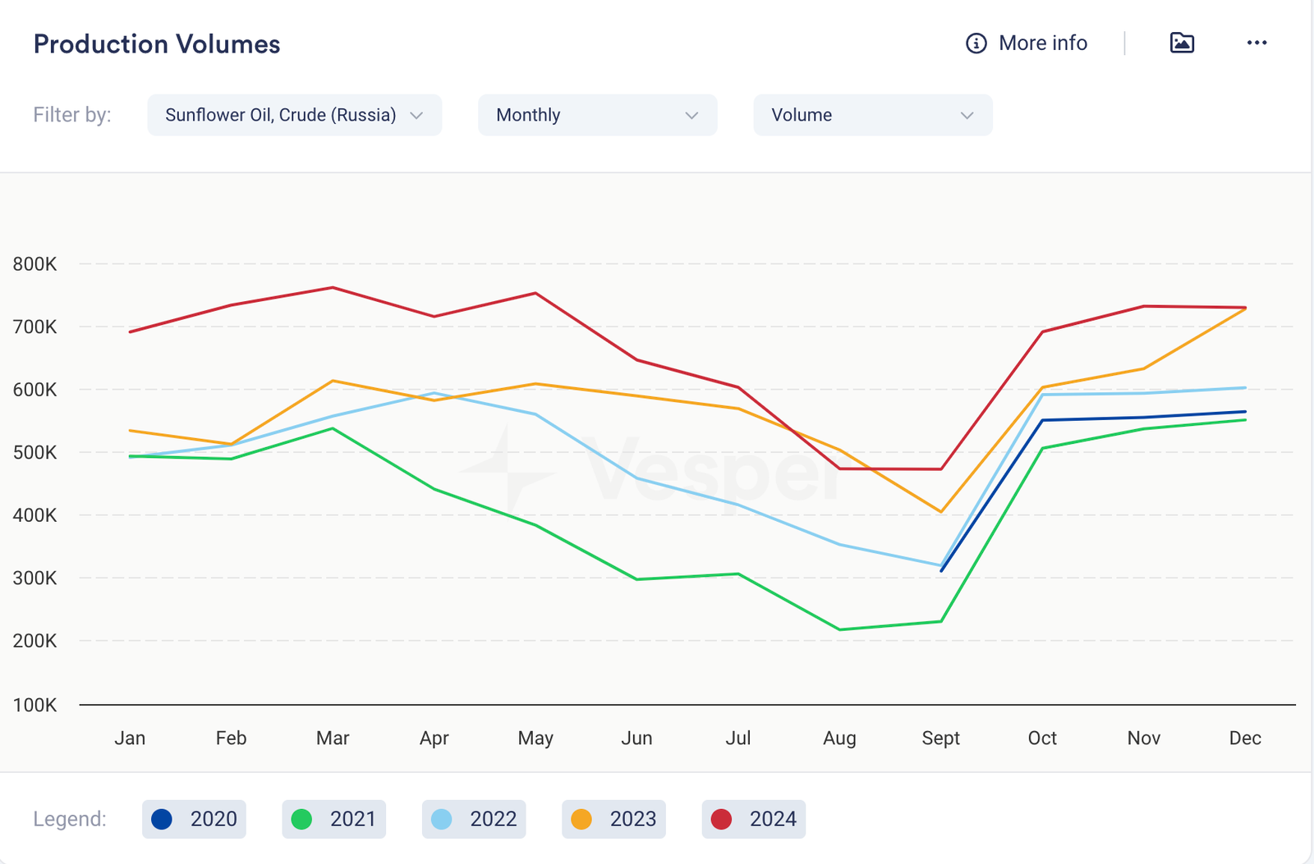
Task: Hide the 2021 series via legend
Action: point(333,819)
